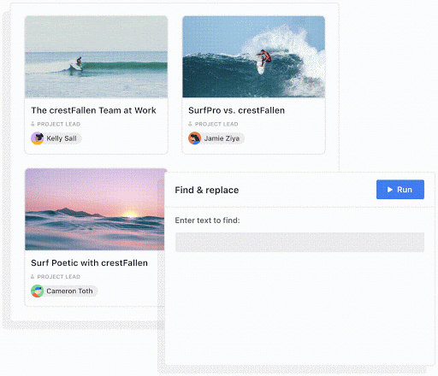Viewport: 438px width, 376px height.
Task: Click the play triangle icon in Run
Action: [390, 190]
